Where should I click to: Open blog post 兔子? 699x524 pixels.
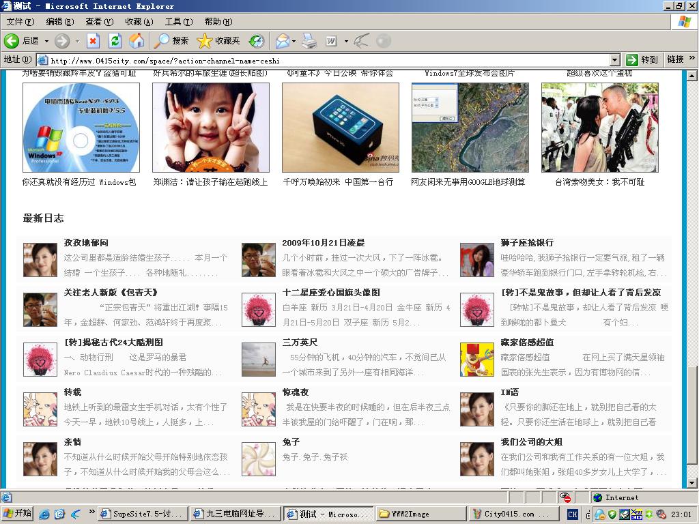pos(291,442)
